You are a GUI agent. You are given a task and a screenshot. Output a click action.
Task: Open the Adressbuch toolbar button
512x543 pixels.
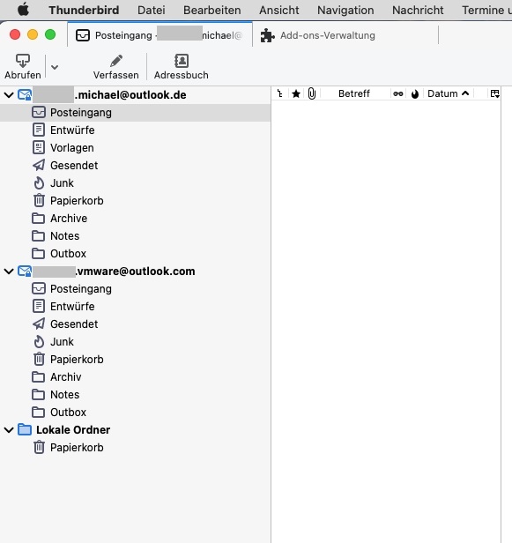[181, 66]
